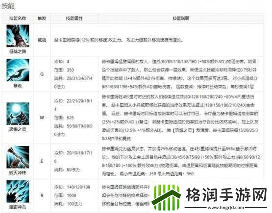The image size is (272, 213).
Task: Select the 恐惧之灵 skill name label
Action: (18, 129)
